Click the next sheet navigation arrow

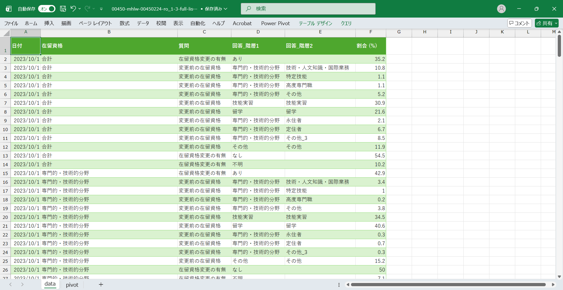click(22, 284)
